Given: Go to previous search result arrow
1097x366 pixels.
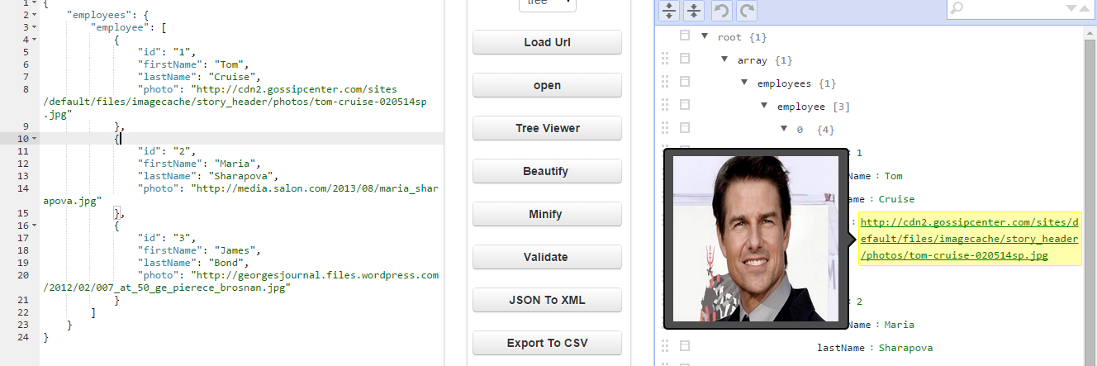Looking at the screenshot, I should [x=1086, y=8].
